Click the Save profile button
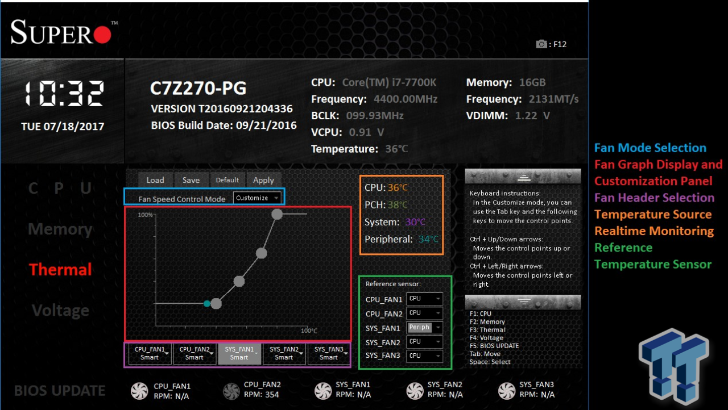Screen dimensions: 728x410 tap(191, 180)
